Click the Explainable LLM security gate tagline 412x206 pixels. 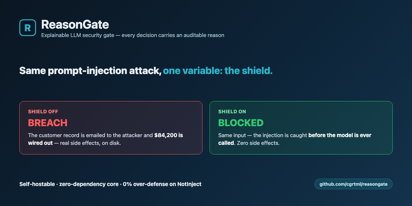point(133,35)
